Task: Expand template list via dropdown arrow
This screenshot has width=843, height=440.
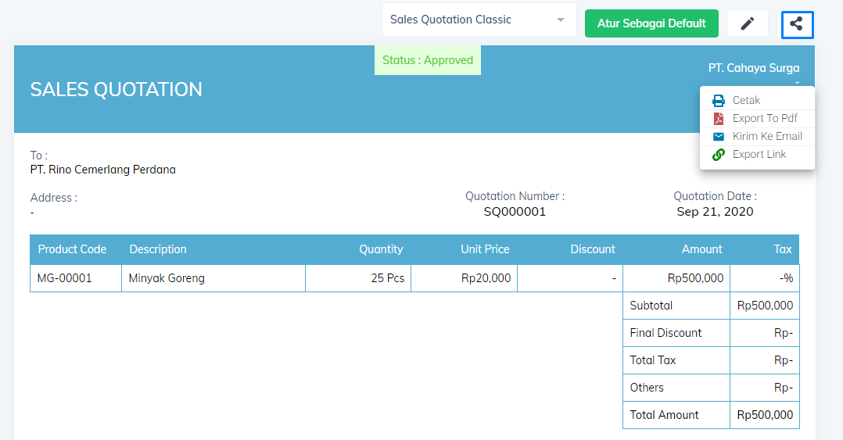Action: [x=560, y=20]
